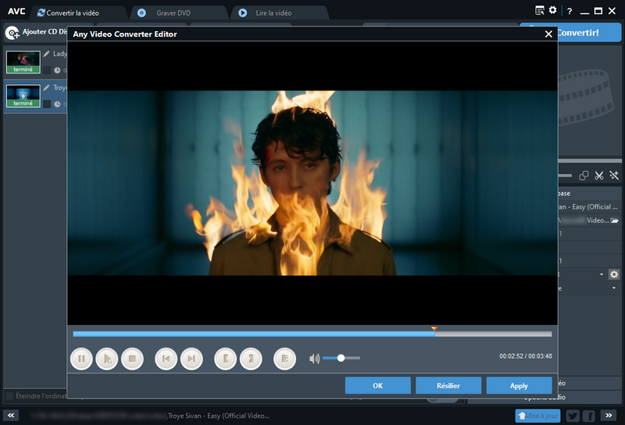Viewport: 625px width, 425px height.
Task: Expand the lower right panel dropdown arrow
Action: 614,287
